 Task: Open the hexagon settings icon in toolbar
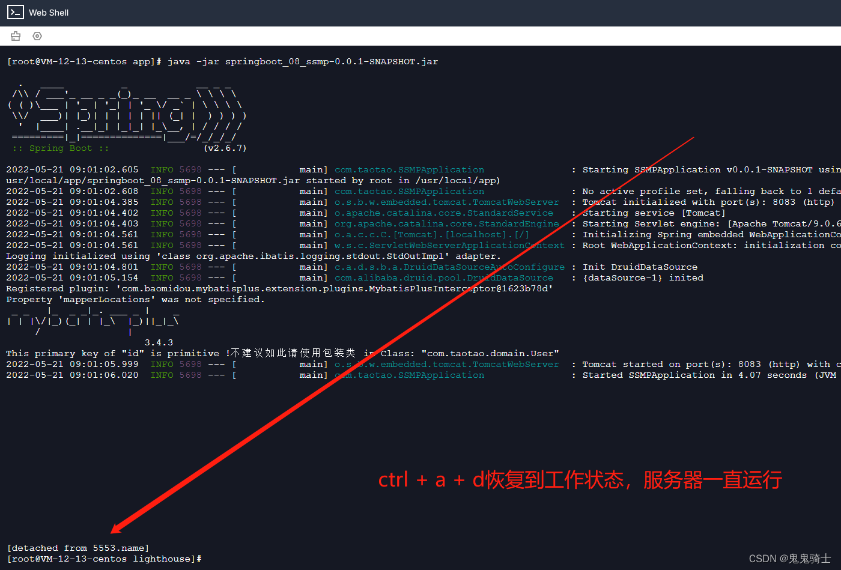click(37, 36)
